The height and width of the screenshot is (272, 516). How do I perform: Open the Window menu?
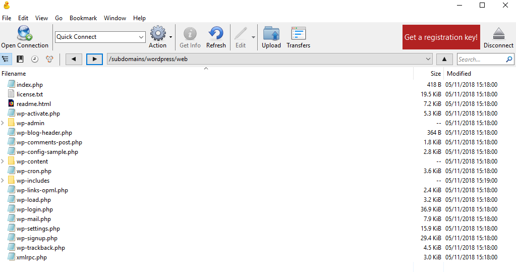[115, 18]
